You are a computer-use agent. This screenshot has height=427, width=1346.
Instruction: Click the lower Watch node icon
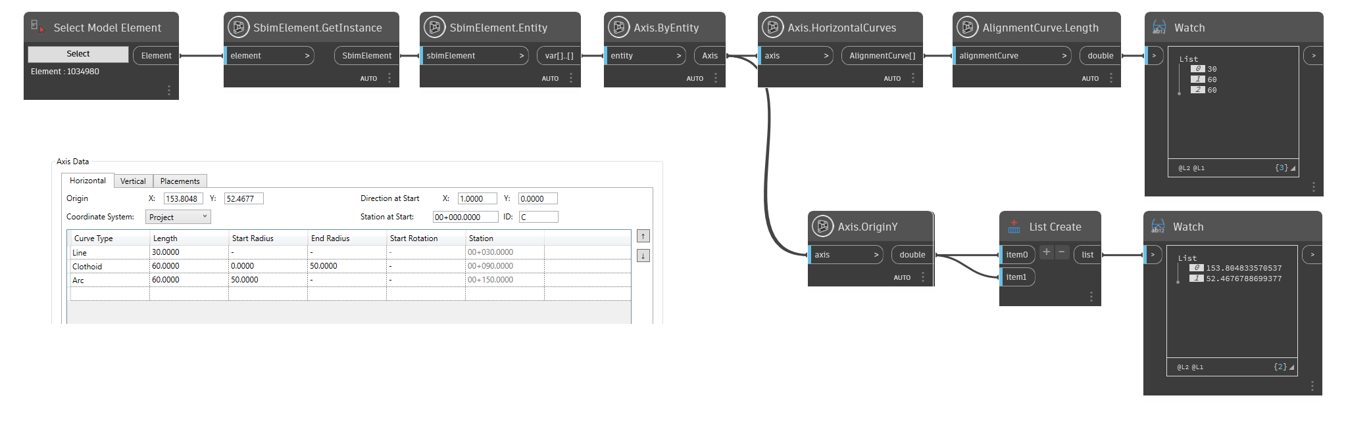click(x=1158, y=226)
